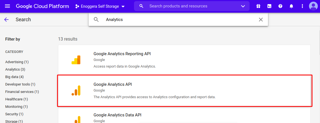This screenshot has width=320, height=123.
Task: Filter by Advertising (1) category
Action: (17, 62)
